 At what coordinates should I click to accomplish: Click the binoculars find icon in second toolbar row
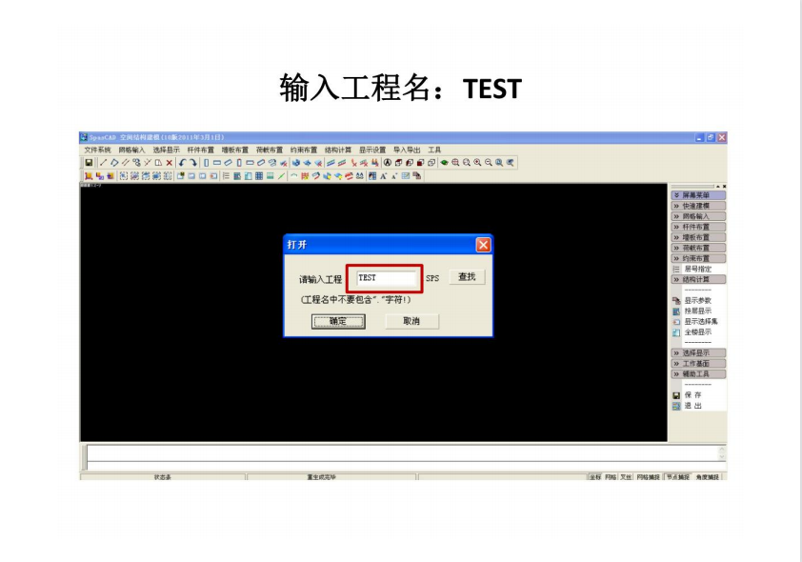pyautogui.click(x=360, y=176)
